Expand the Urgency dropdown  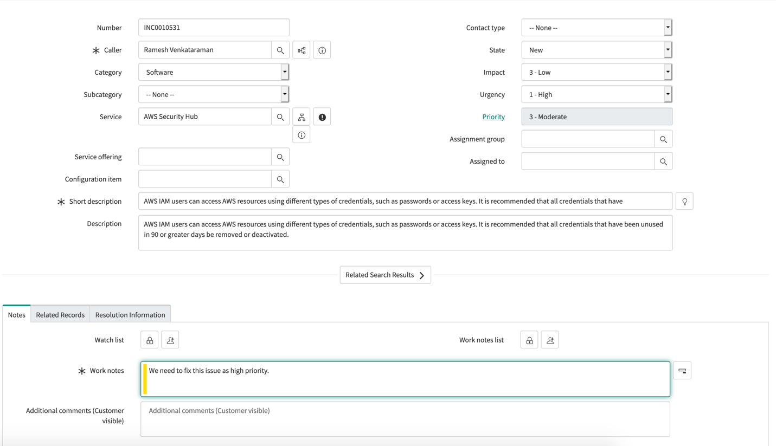(x=668, y=94)
